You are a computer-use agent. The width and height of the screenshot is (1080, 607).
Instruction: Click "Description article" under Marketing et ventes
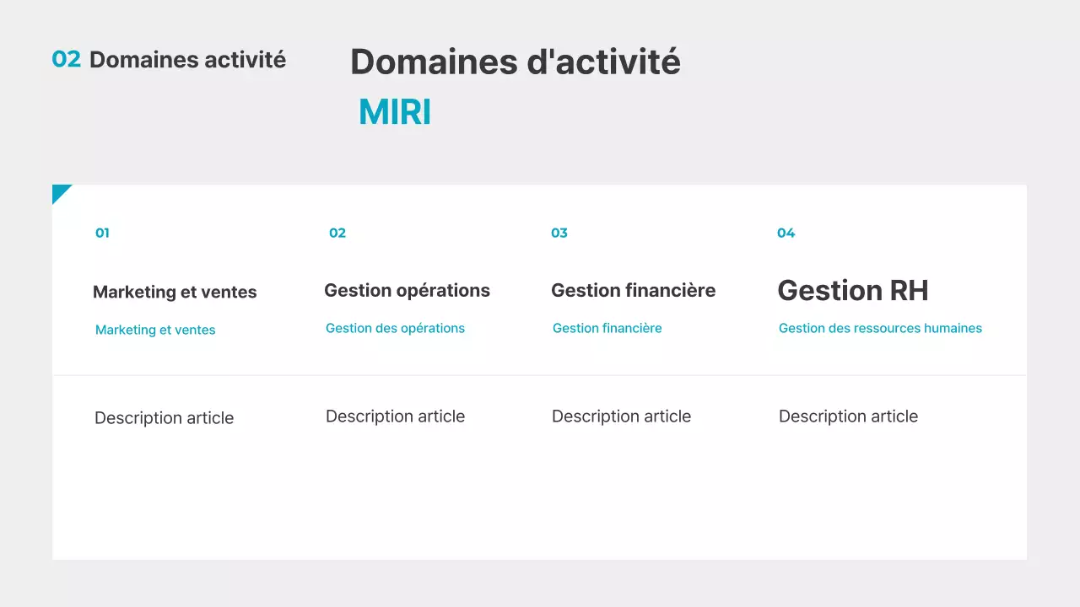164,418
